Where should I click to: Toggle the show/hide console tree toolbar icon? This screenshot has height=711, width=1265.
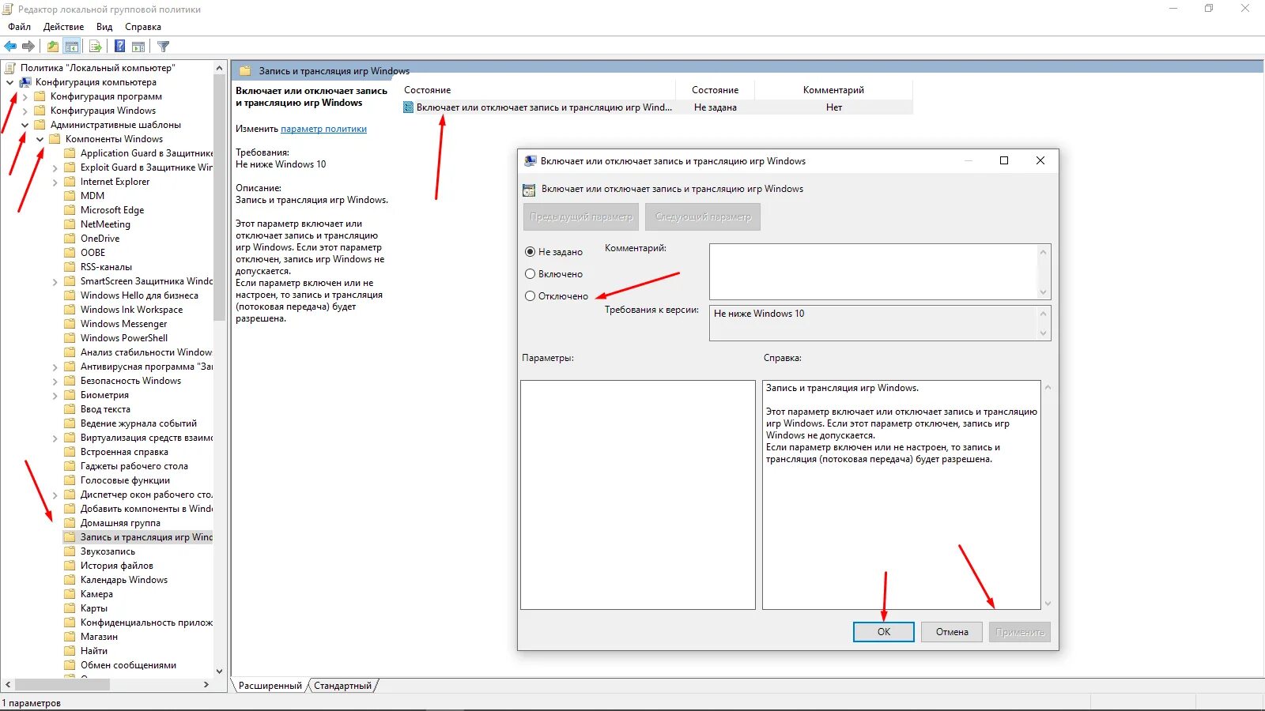(72, 47)
